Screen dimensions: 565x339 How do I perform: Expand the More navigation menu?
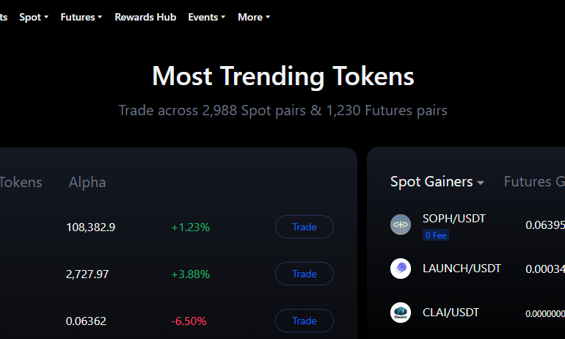[254, 18]
